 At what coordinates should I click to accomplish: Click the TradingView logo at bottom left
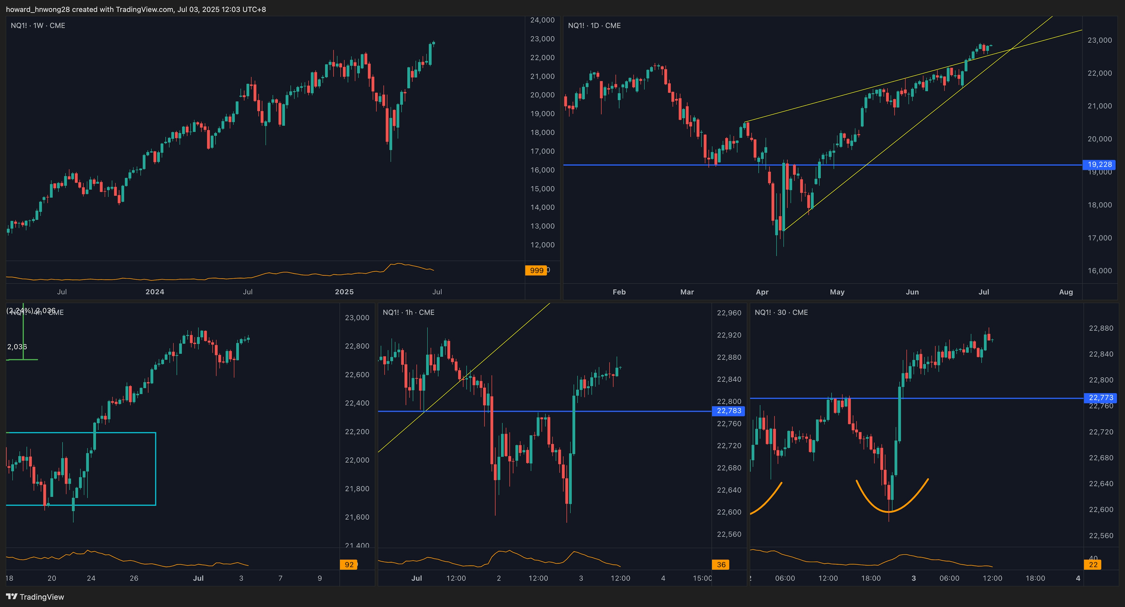point(35,596)
